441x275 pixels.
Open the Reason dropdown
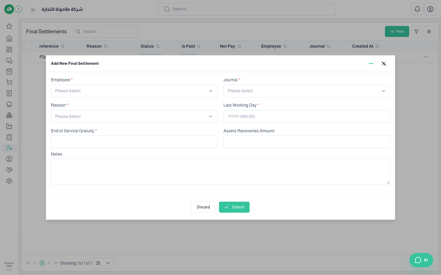[134, 116]
